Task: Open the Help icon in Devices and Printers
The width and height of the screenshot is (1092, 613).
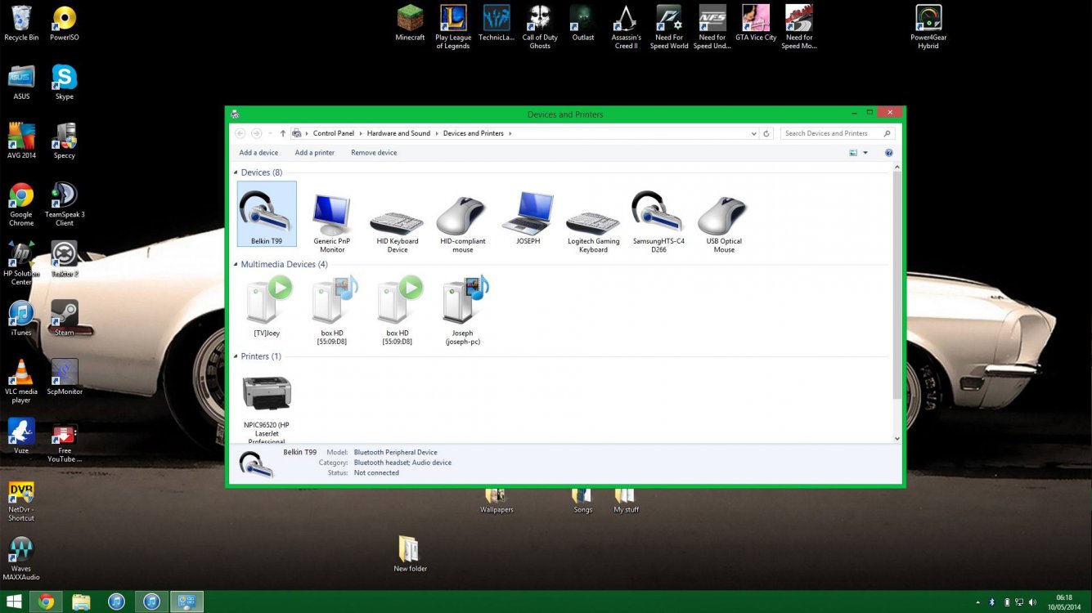Action: click(888, 153)
